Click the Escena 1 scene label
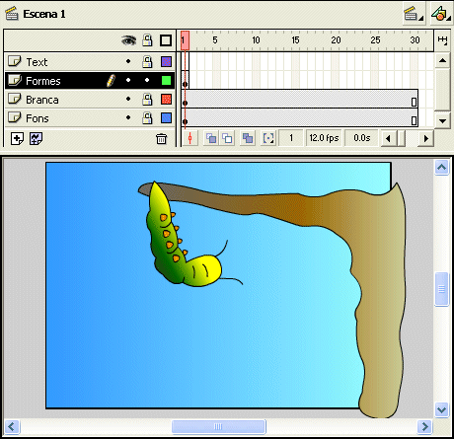This screenshot has width=454, height=439. tap(44, 14)
